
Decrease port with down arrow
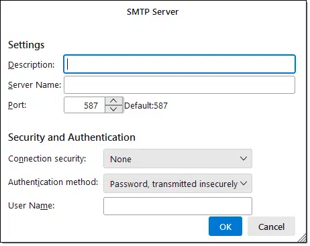tap(113, 109)
